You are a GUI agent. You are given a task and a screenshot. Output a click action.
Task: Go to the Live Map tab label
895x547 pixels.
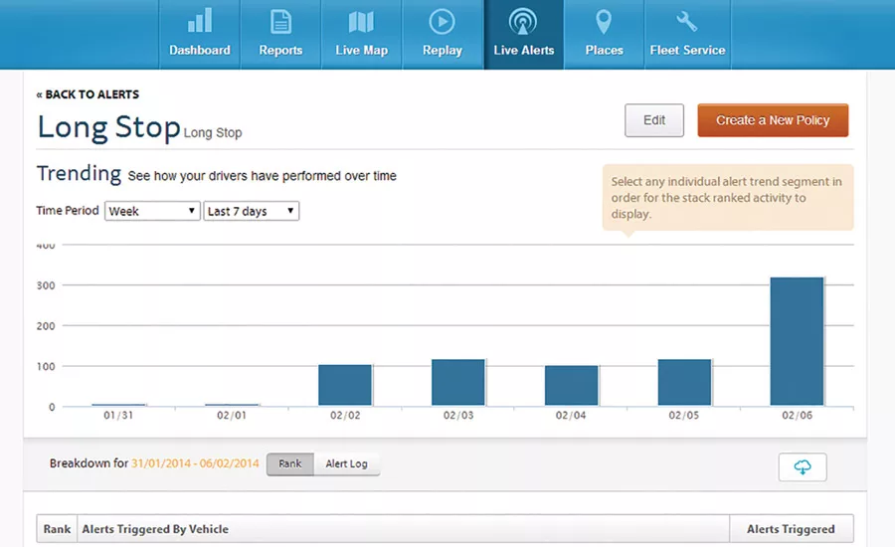pos(361,51)
